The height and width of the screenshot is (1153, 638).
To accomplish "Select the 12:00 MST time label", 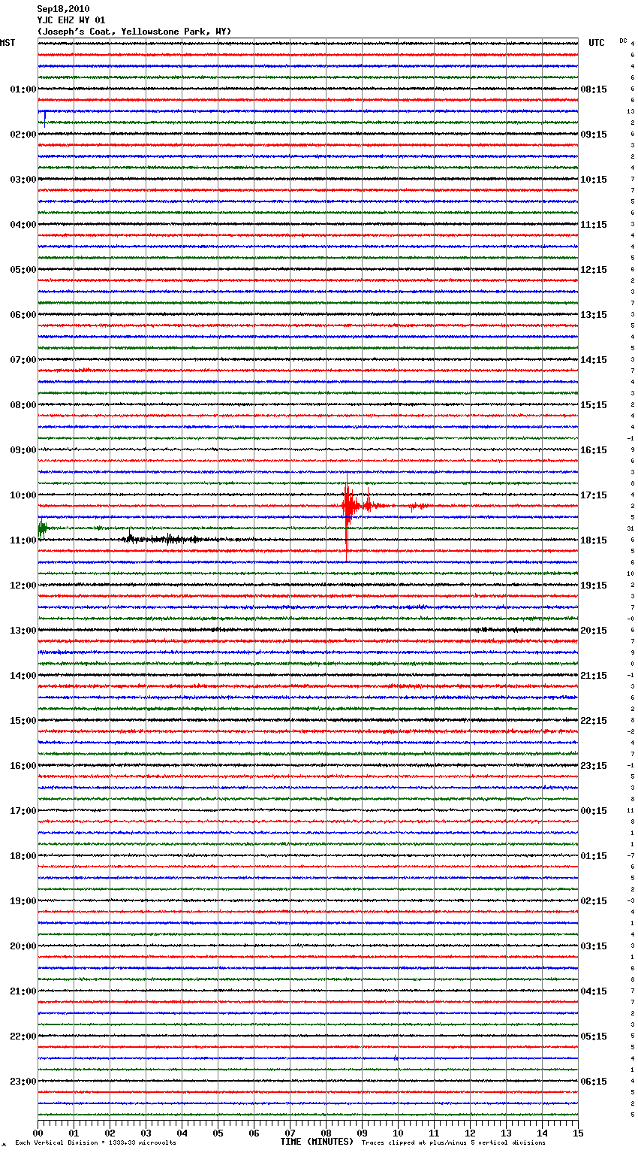I will (23, 586).
